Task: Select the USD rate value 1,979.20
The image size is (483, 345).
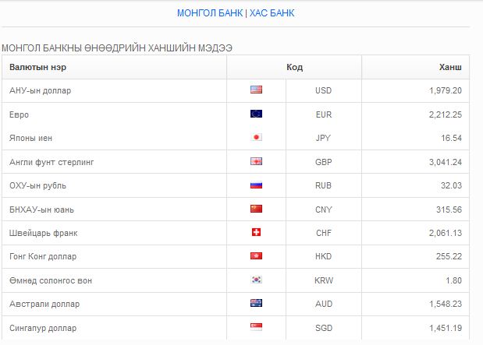Action: pyautogui.click(x=446, y=90)
